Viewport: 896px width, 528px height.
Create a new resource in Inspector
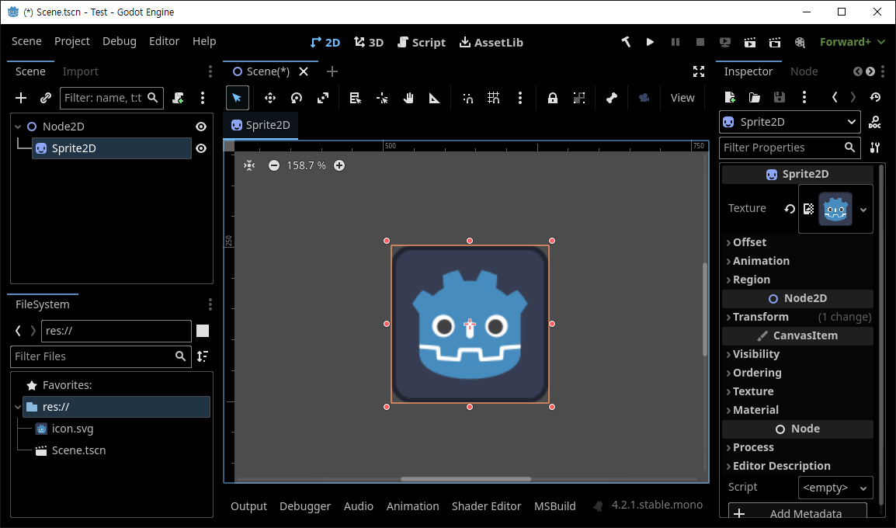730,97
